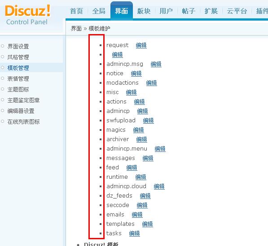
Task: Click 编辑 link next to request
Action: (x=141, y=45)
